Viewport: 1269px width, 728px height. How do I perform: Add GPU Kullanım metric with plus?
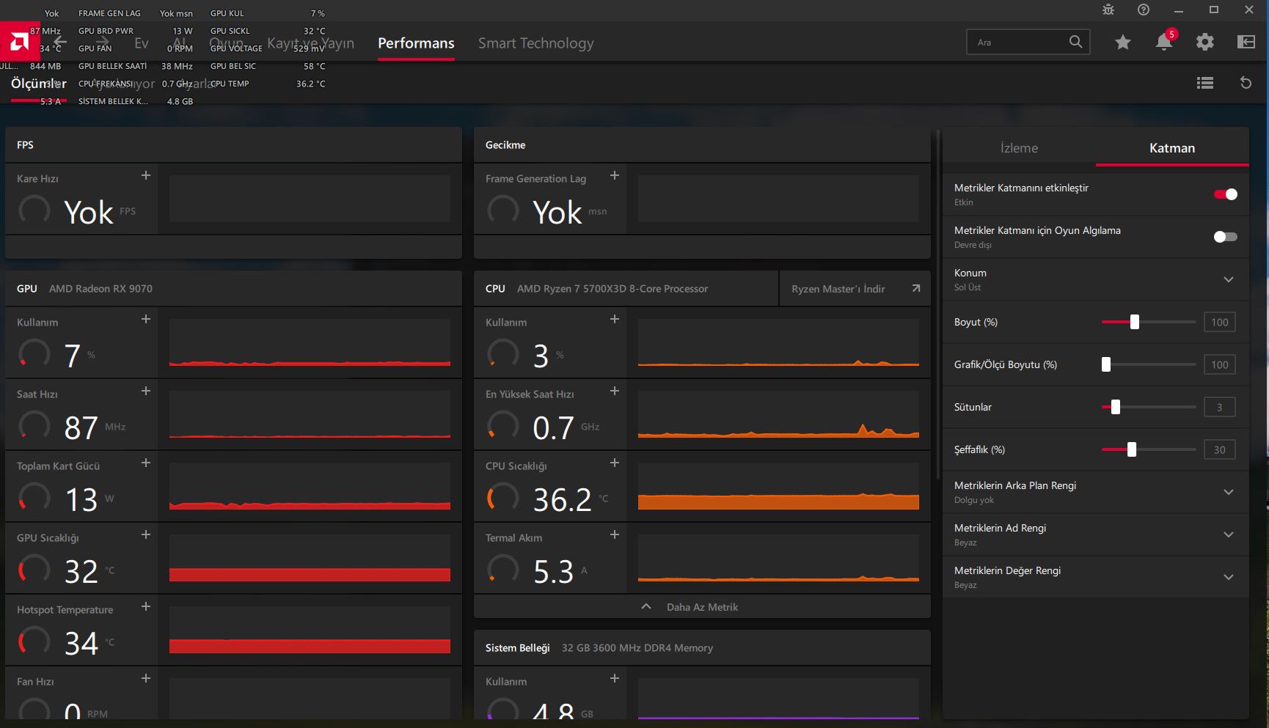[x=145, y=319]
